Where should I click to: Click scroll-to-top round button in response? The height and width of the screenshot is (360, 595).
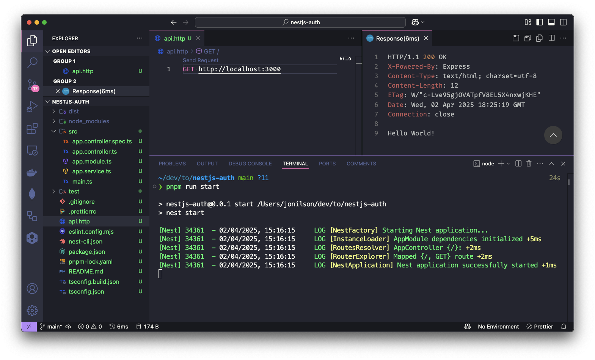coord(553,135)
